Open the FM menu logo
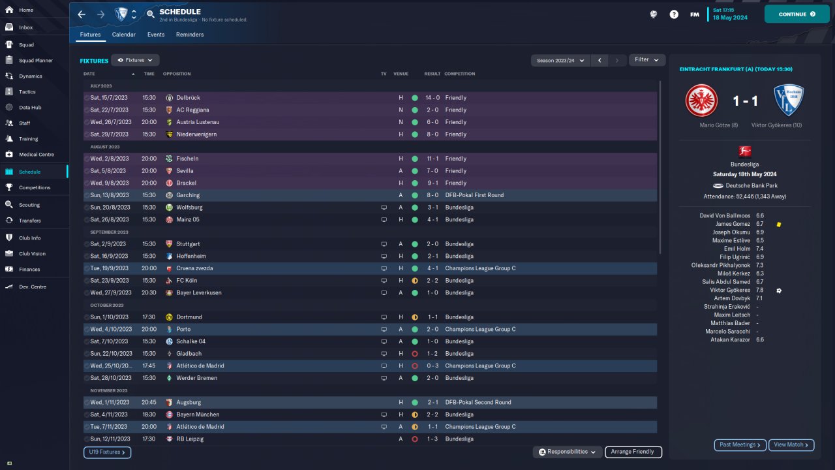Viewport: 835px width, 470px height. (695, 14)
